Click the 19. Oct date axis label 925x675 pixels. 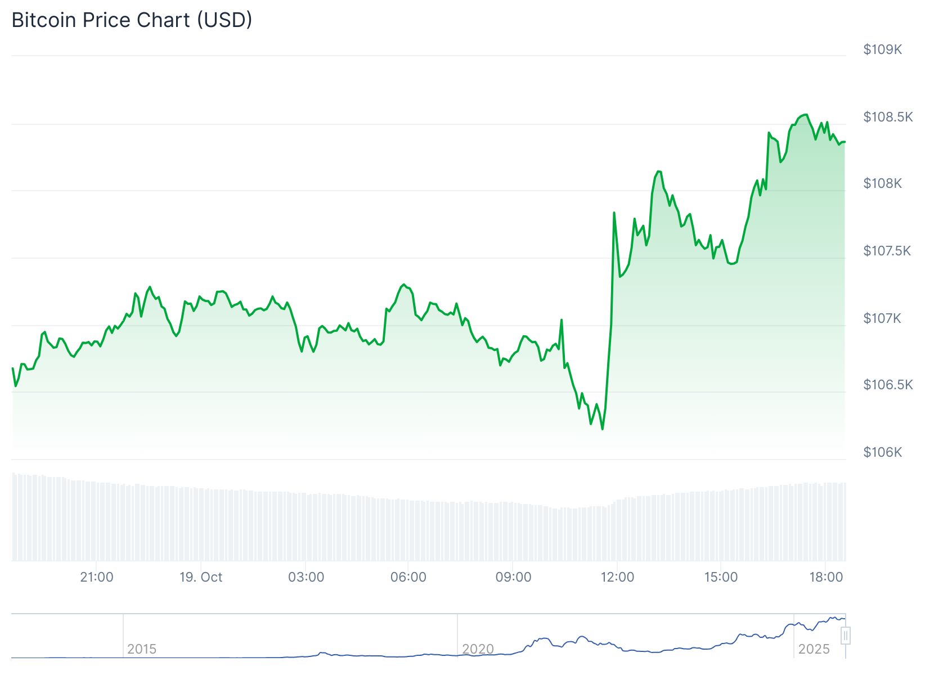click(x=201, y=577)
